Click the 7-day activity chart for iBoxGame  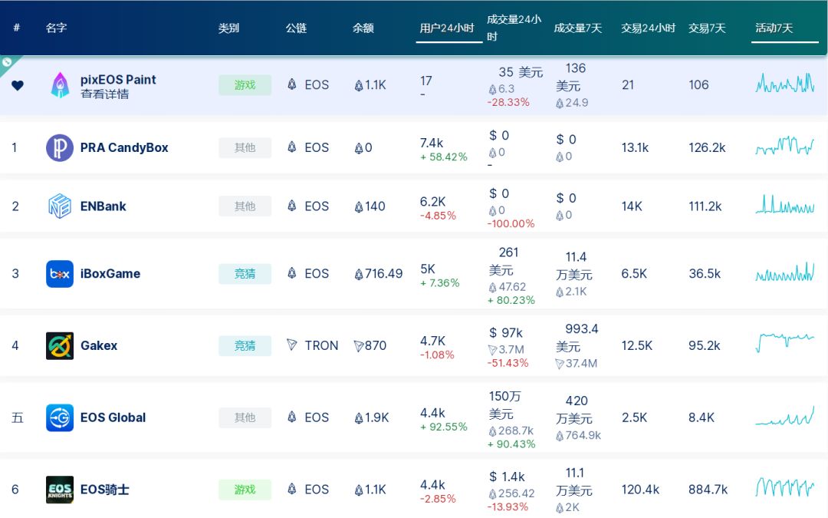pyautogui.click(x=785, y=272)
